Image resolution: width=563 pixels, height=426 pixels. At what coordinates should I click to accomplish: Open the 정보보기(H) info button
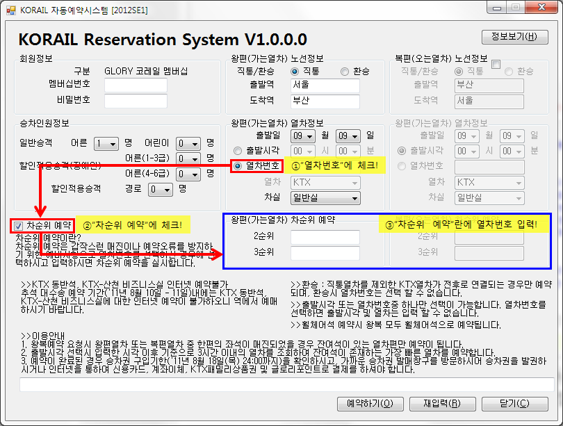[515, 37]
